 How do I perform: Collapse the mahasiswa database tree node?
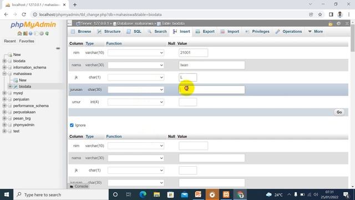(x=4, y=74)
